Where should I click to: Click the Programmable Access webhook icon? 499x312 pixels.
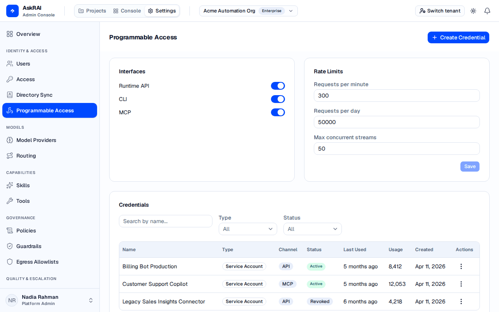coord(10,110)
